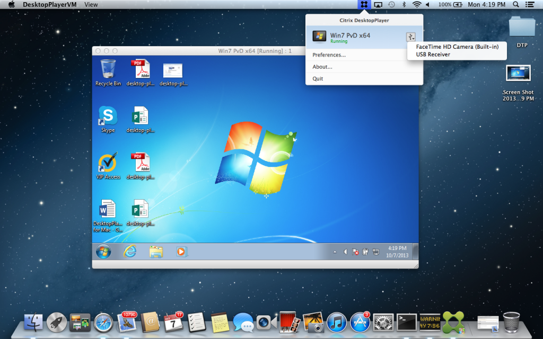Select the PDF file next to Recycle Bin

[140, 72]
